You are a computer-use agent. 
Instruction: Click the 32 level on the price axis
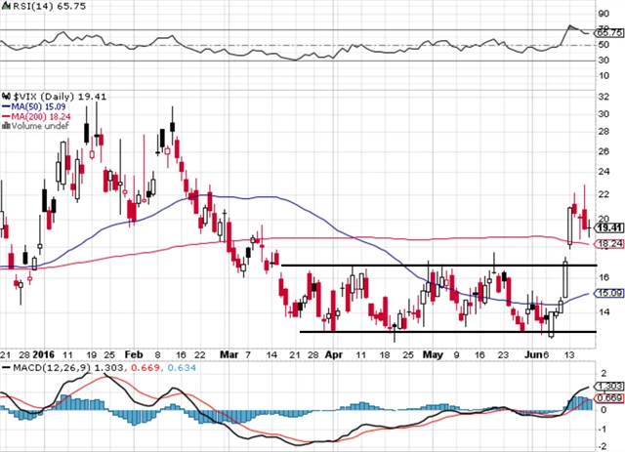point(605,97)
